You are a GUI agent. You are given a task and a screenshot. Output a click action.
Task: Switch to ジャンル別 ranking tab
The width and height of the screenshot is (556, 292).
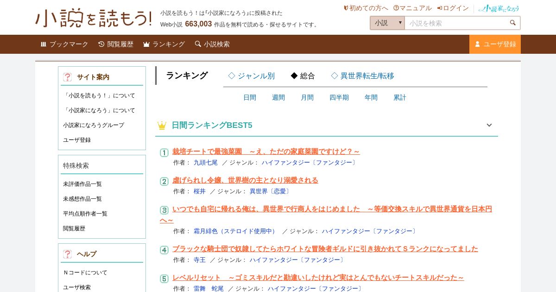pos(251,76)
